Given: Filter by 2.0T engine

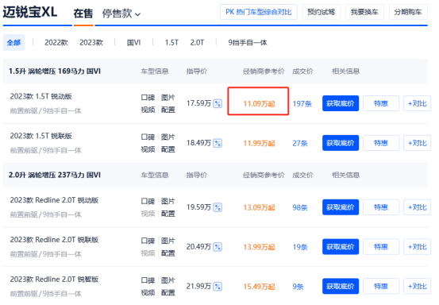Looking at the screenshot, I should (197, 43).
